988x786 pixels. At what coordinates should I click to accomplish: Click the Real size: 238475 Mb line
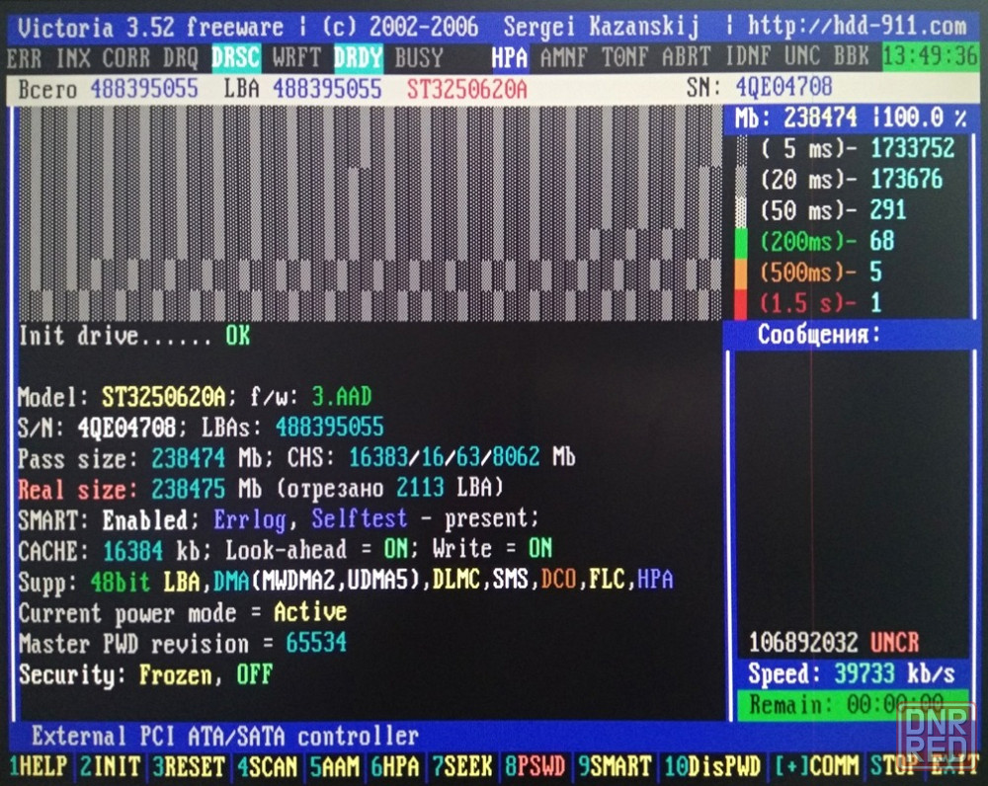pyautogui.click(x=261, y=489)
